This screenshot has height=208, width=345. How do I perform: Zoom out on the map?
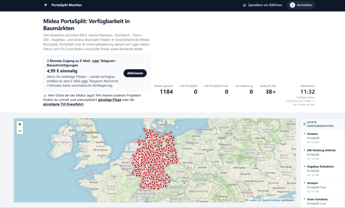pyautogui.click(x=20, y=131)
